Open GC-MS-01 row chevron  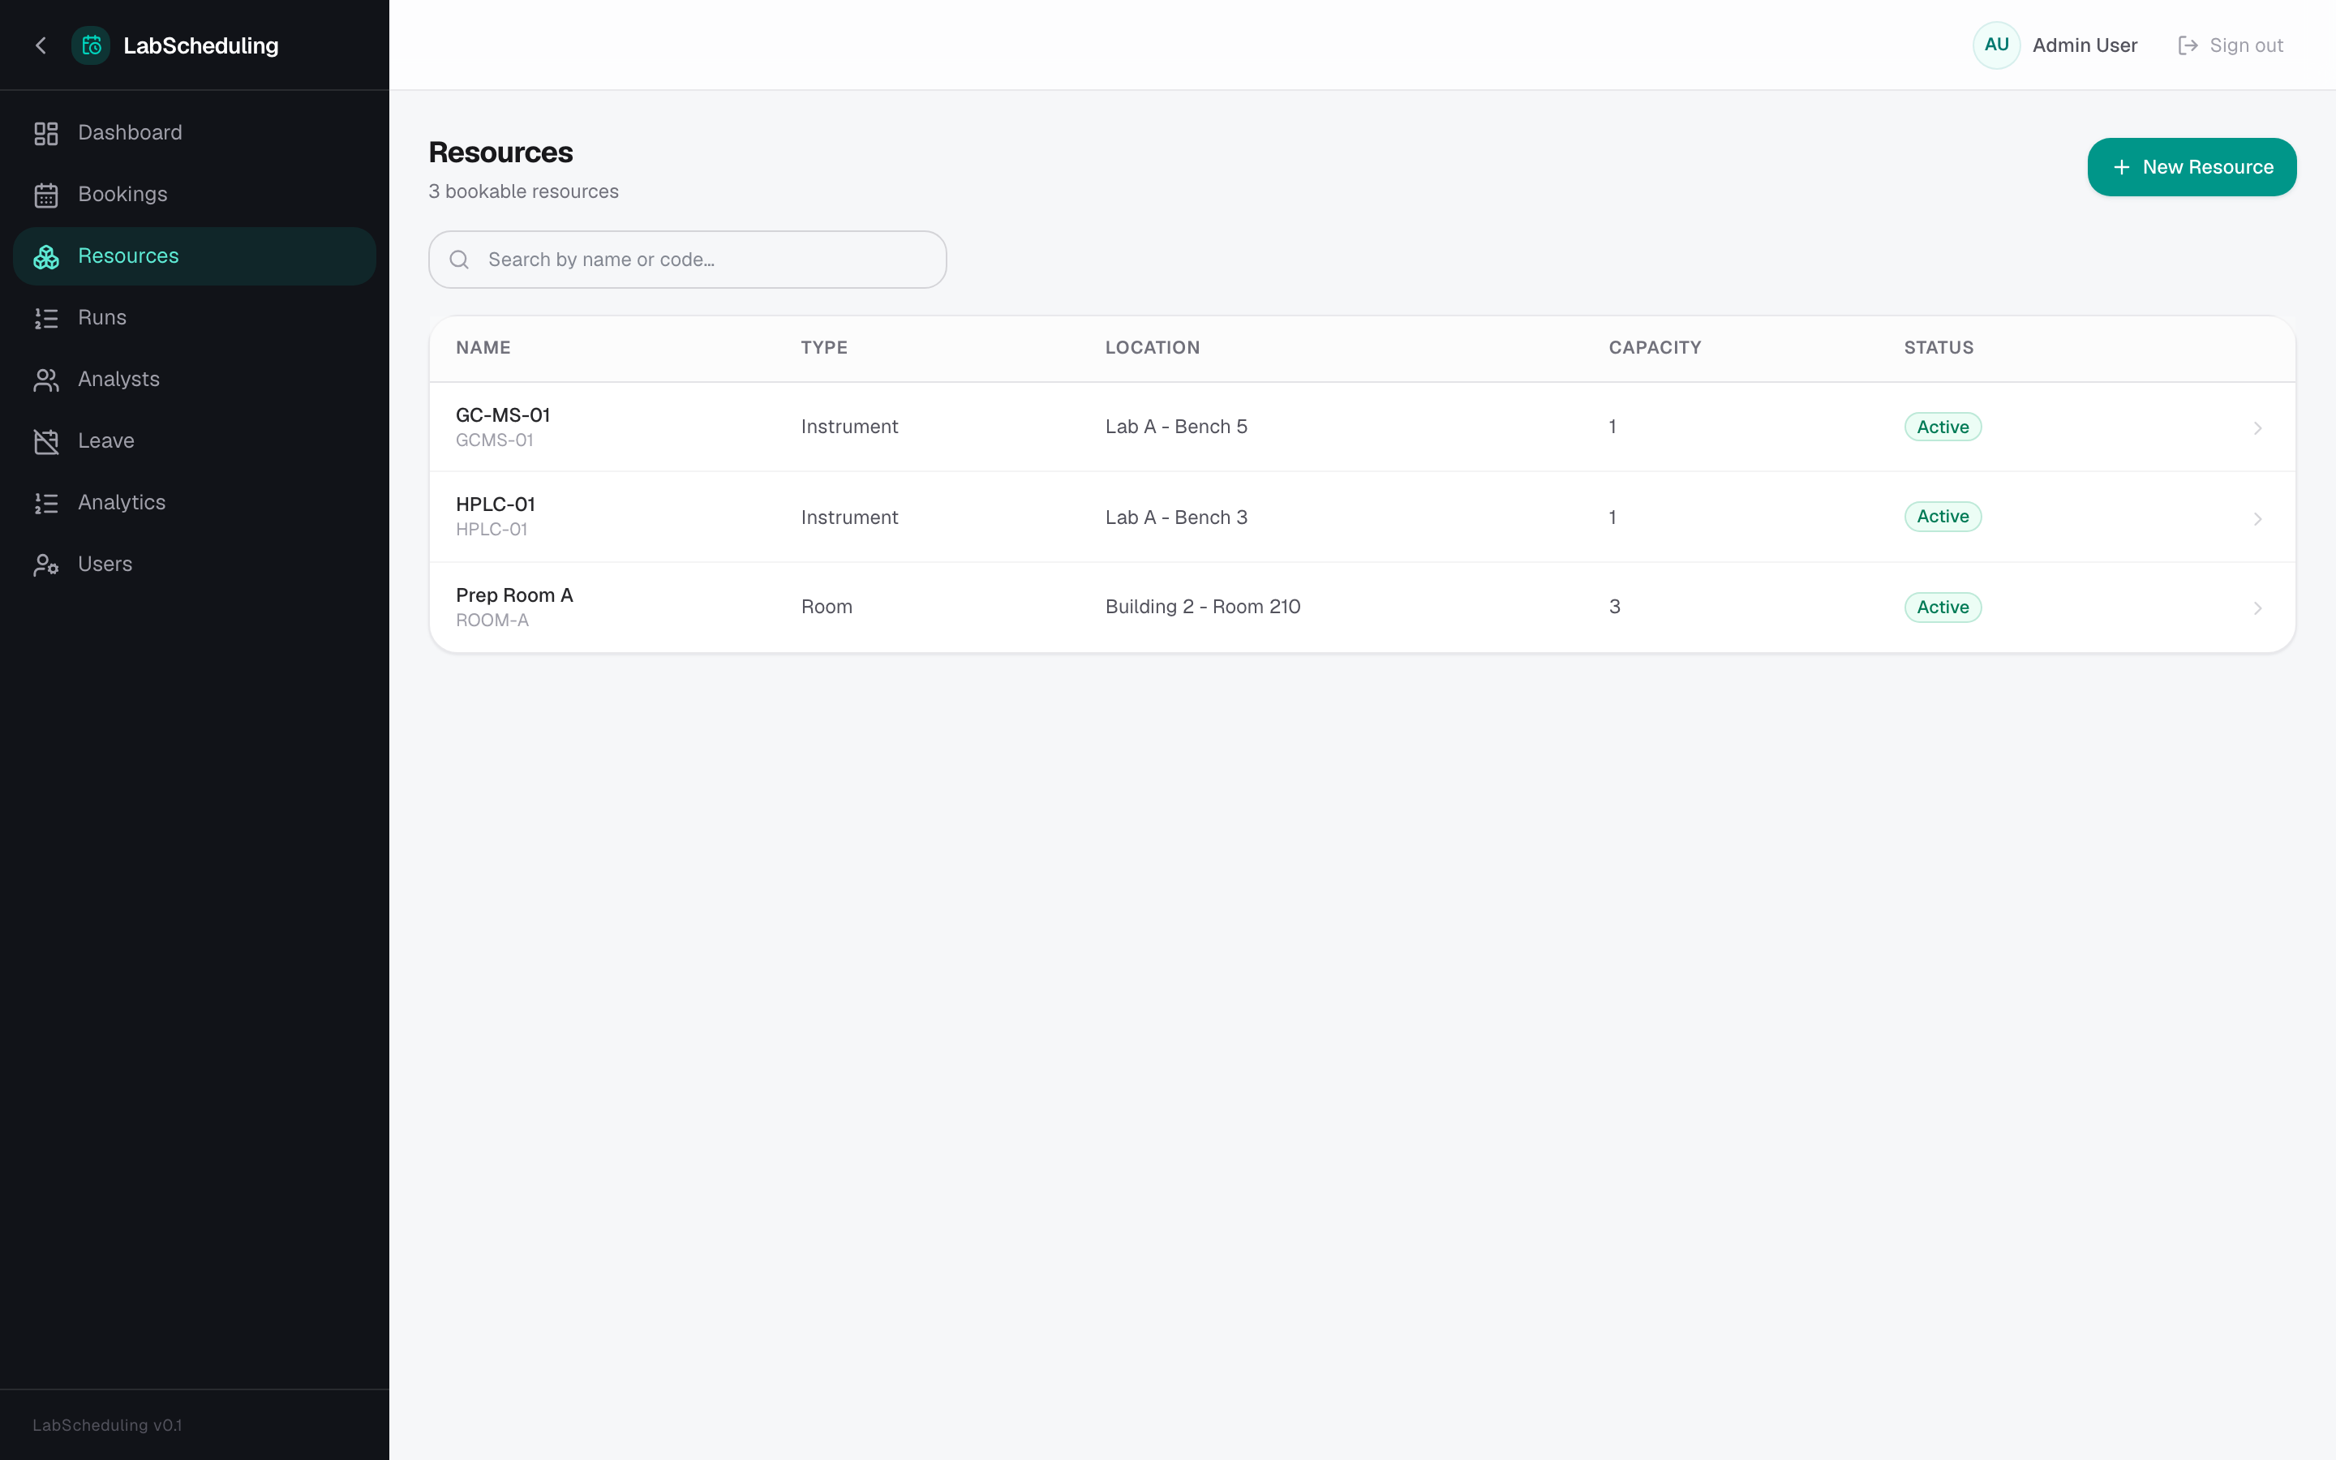pos(2257,427)
